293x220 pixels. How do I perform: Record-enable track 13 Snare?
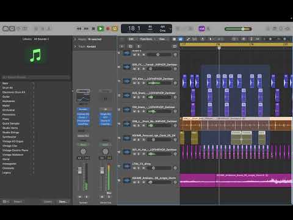click(x=143, y=111)
